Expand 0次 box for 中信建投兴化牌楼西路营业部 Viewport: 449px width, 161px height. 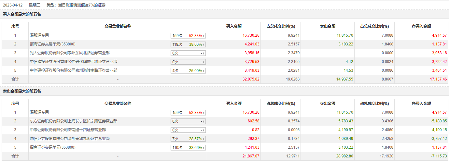tap(189, 62)
